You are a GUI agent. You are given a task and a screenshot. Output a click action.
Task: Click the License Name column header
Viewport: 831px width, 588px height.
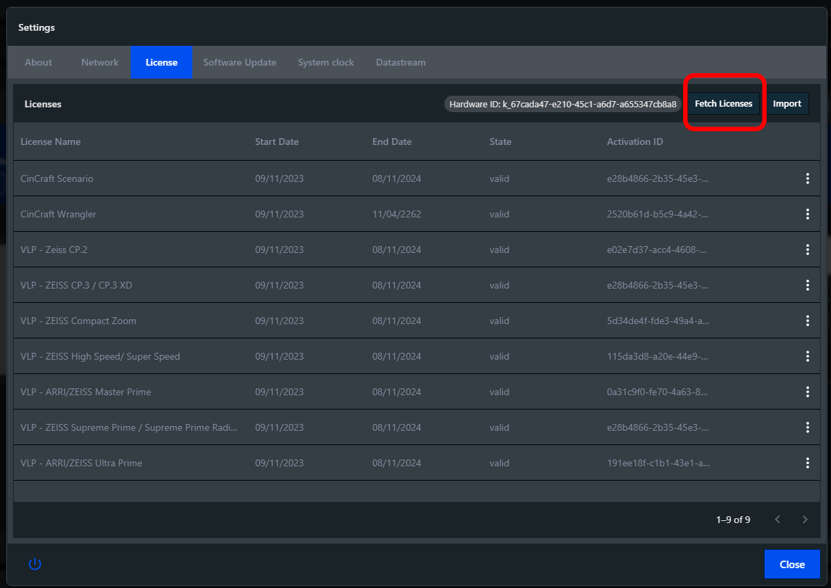pyautogui.click(x=51, y=142)
